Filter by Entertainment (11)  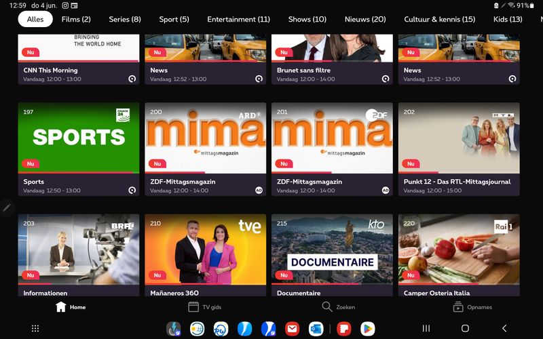pyautogui.click(x=238, y=19)
